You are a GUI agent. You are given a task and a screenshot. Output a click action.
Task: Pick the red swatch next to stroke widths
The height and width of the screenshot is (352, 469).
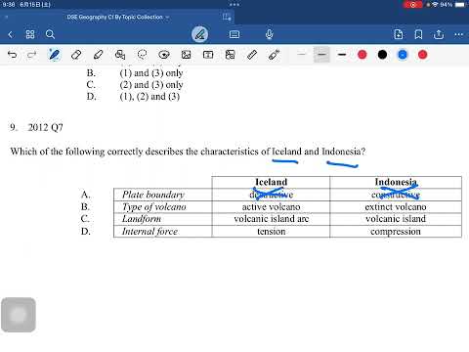[362, 55]
